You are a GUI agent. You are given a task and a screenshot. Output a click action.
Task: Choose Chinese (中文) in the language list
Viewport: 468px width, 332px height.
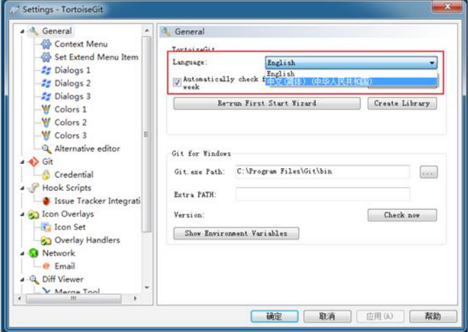point(351,82)
